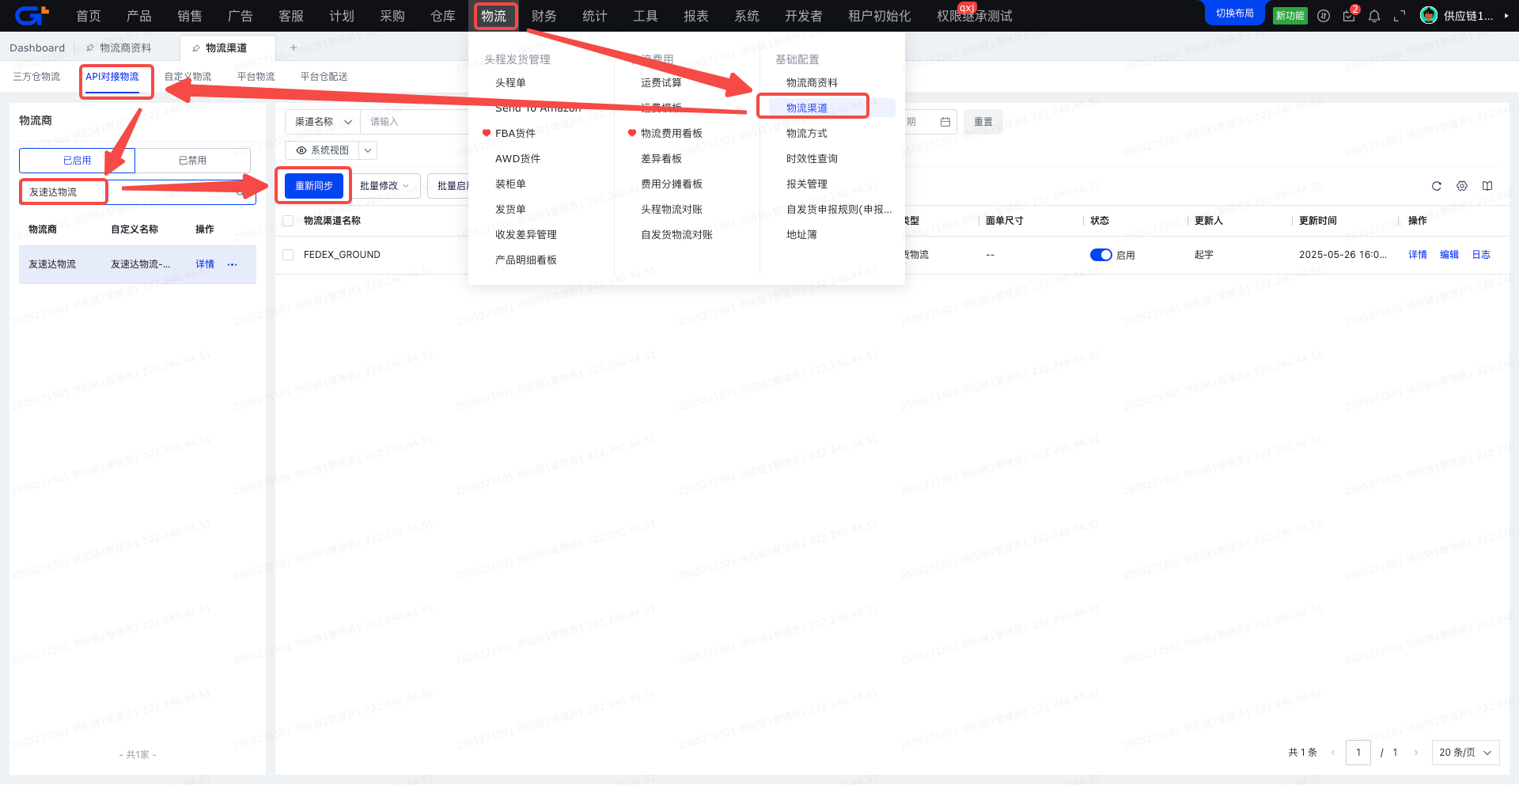
Task: Switch to the 三方仓物流 tab
Action: click(36, 77)
